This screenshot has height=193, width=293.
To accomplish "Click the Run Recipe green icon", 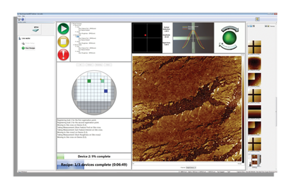I will 23,48.
